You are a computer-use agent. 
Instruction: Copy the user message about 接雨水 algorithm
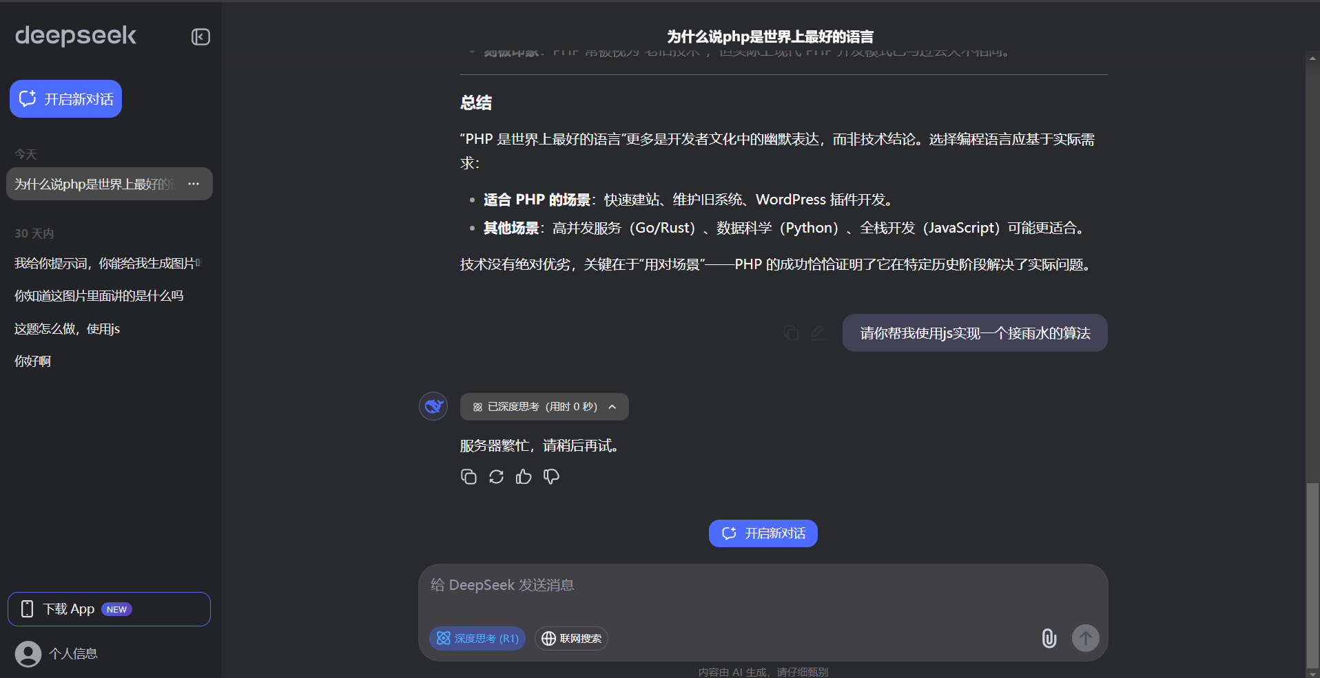click(791, 333)
